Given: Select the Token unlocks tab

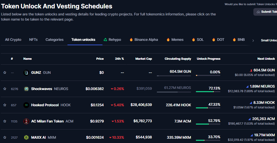Looking at the screenshot, I should click(x=83, y=40).
